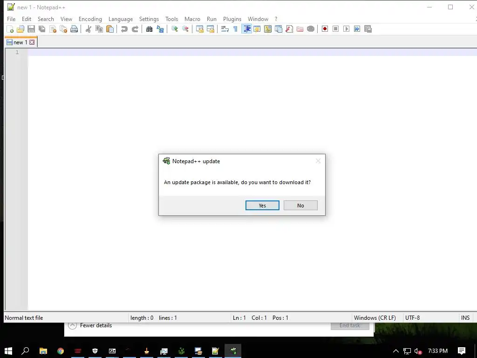The image size is (477, 358).
Task: Close the Notepad++ update dialog
Action: 318,161
